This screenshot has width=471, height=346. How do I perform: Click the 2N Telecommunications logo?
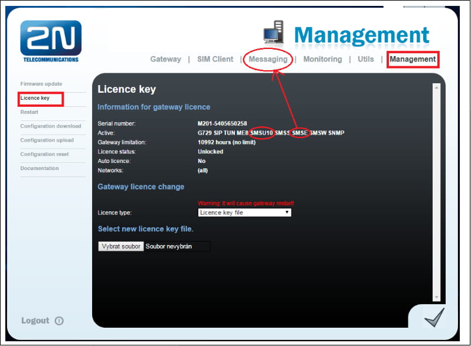coord(51,41)
